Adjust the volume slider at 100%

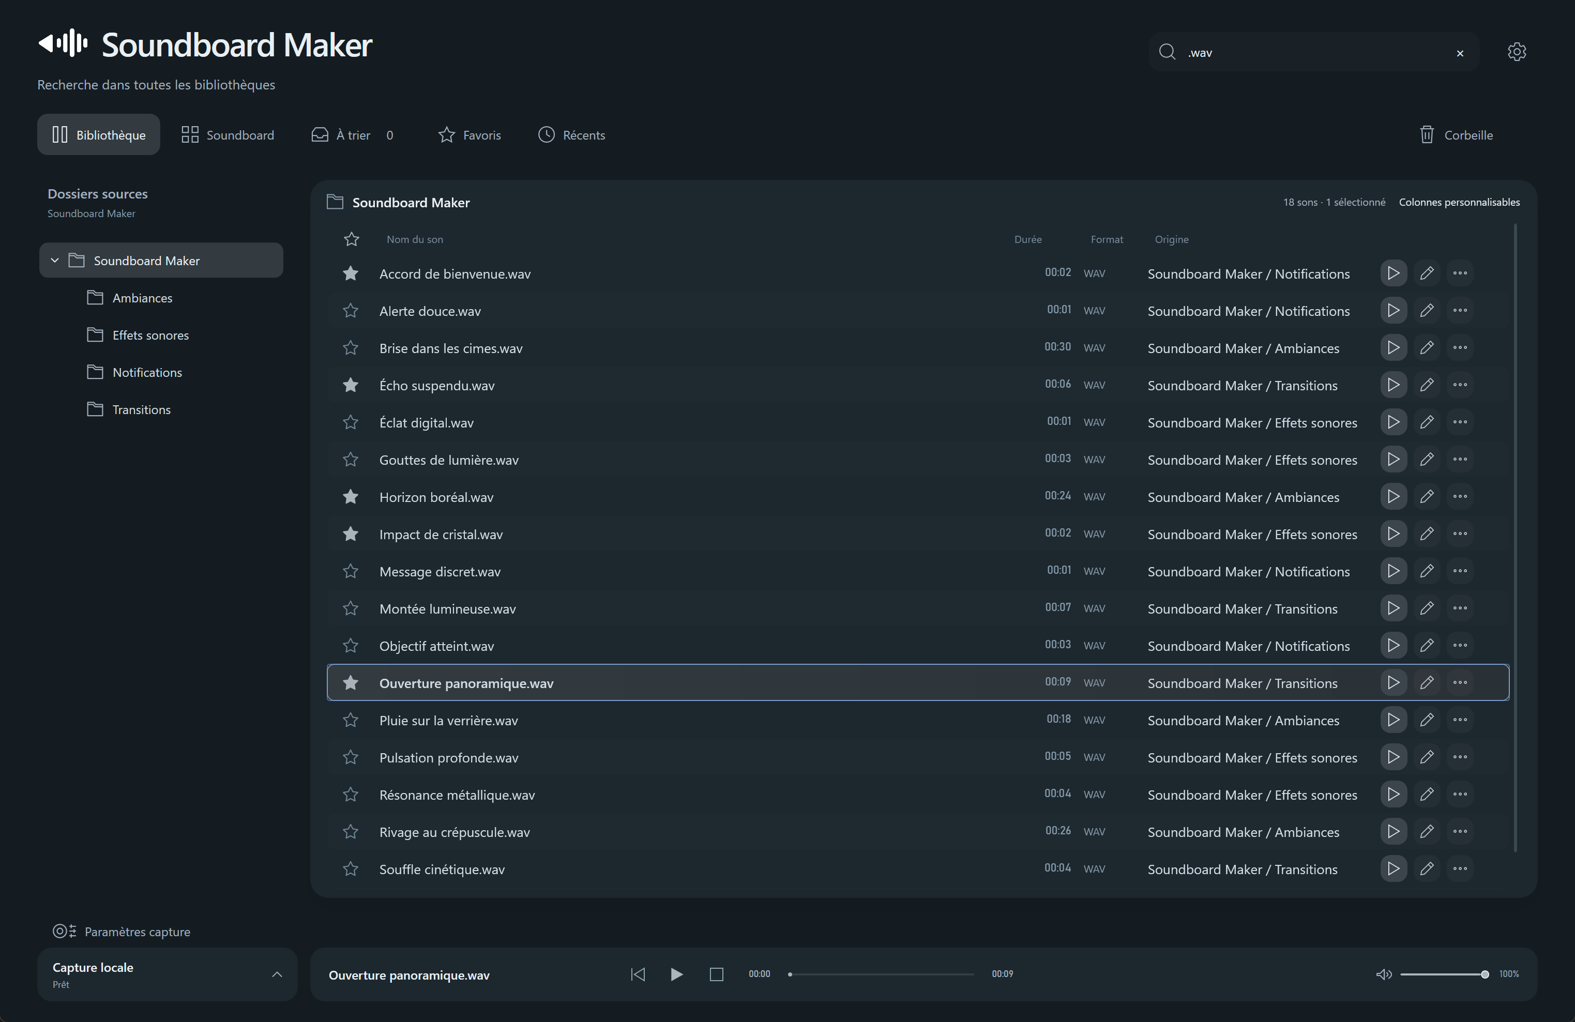(x=1444, y=974)
